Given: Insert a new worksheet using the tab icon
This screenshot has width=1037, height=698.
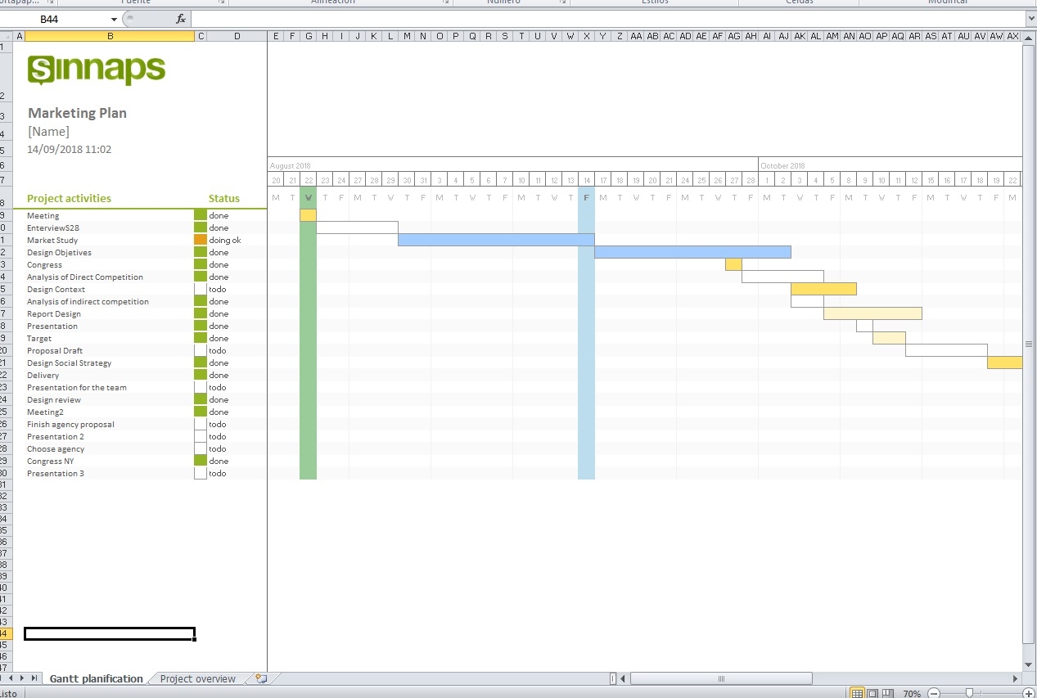Looking at the screenshot, I should click(x=262, y=678).
